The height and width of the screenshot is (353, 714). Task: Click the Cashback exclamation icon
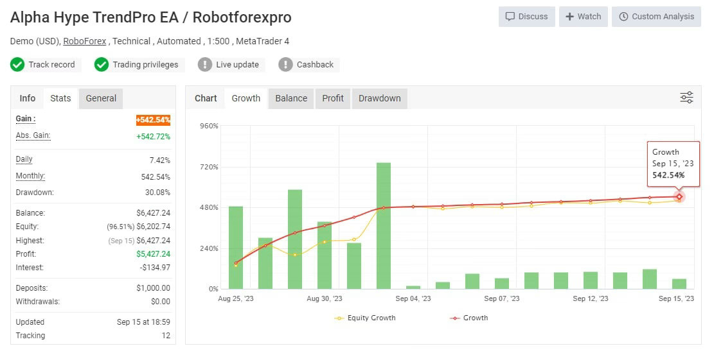coord(285,65)
